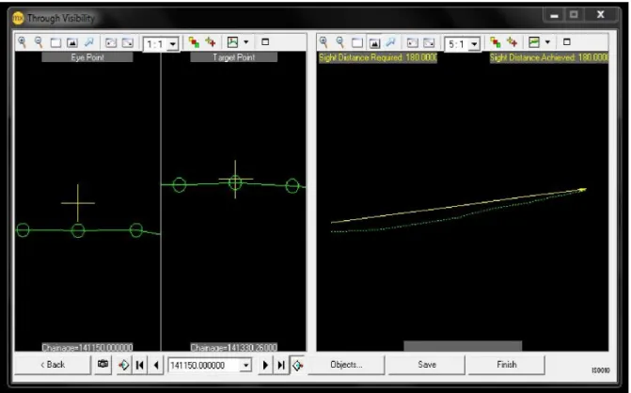Open the 5:1 scale dropdown
Image resolution: width=631 pixels, height=393 pixels.
click(x=475, y=44)
